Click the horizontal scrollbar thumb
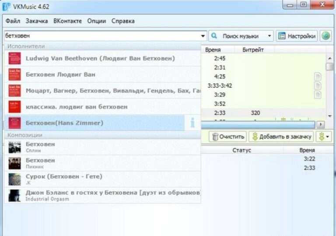Image resolution: width=336 pixels, height=236 pixels. 258,124
